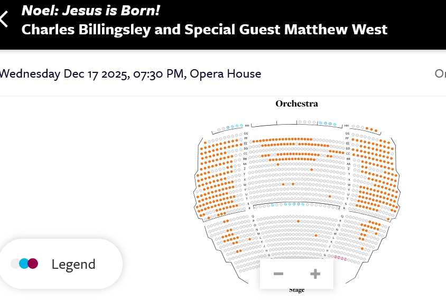446x301 pixels.
Task: Click the Wednesday Dec 17 2025 date text
Action: coord(63,73)
